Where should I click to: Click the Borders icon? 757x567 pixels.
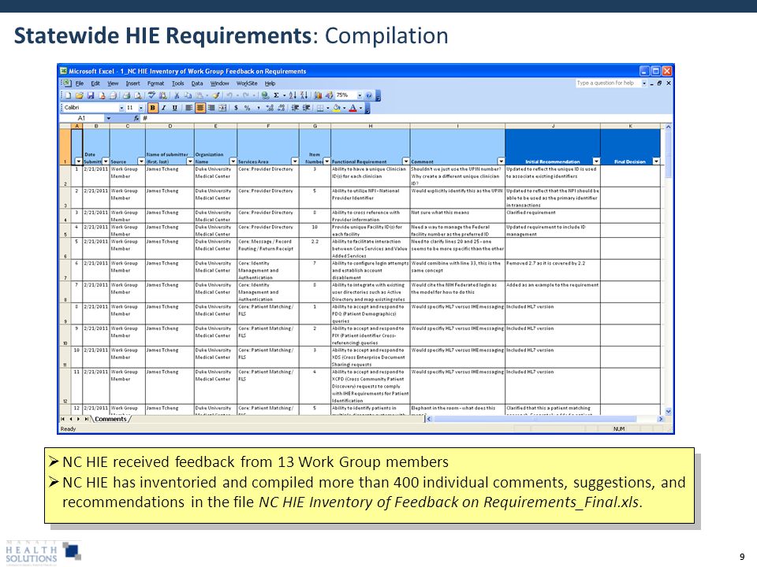click(x=319, y=108)
